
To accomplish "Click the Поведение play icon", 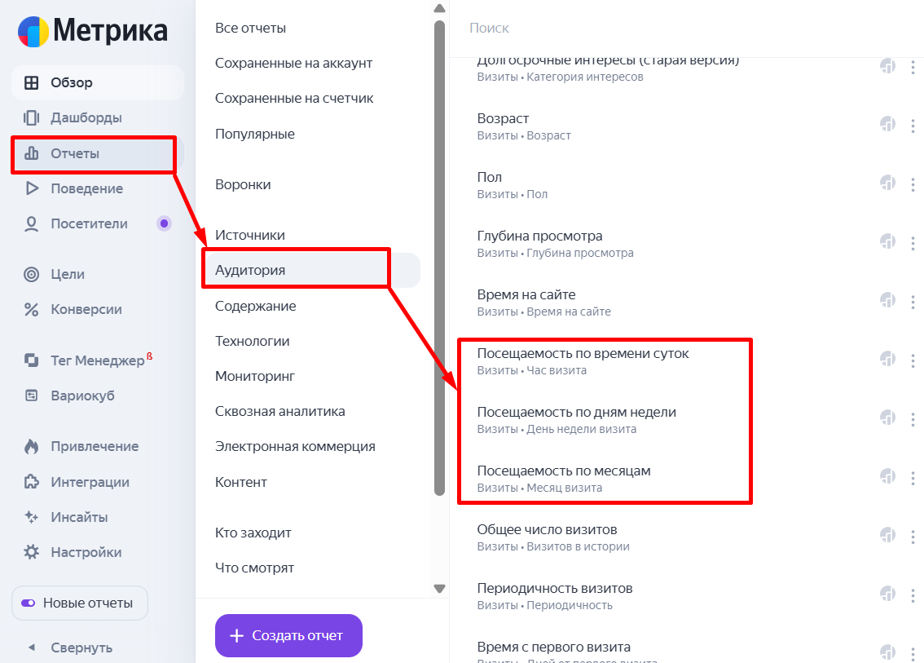I will pos(32,188).
